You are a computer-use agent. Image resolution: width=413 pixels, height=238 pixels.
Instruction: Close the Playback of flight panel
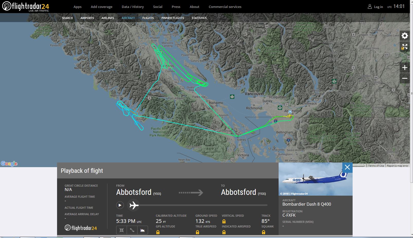pyautogui.click(x=347, y=167)
